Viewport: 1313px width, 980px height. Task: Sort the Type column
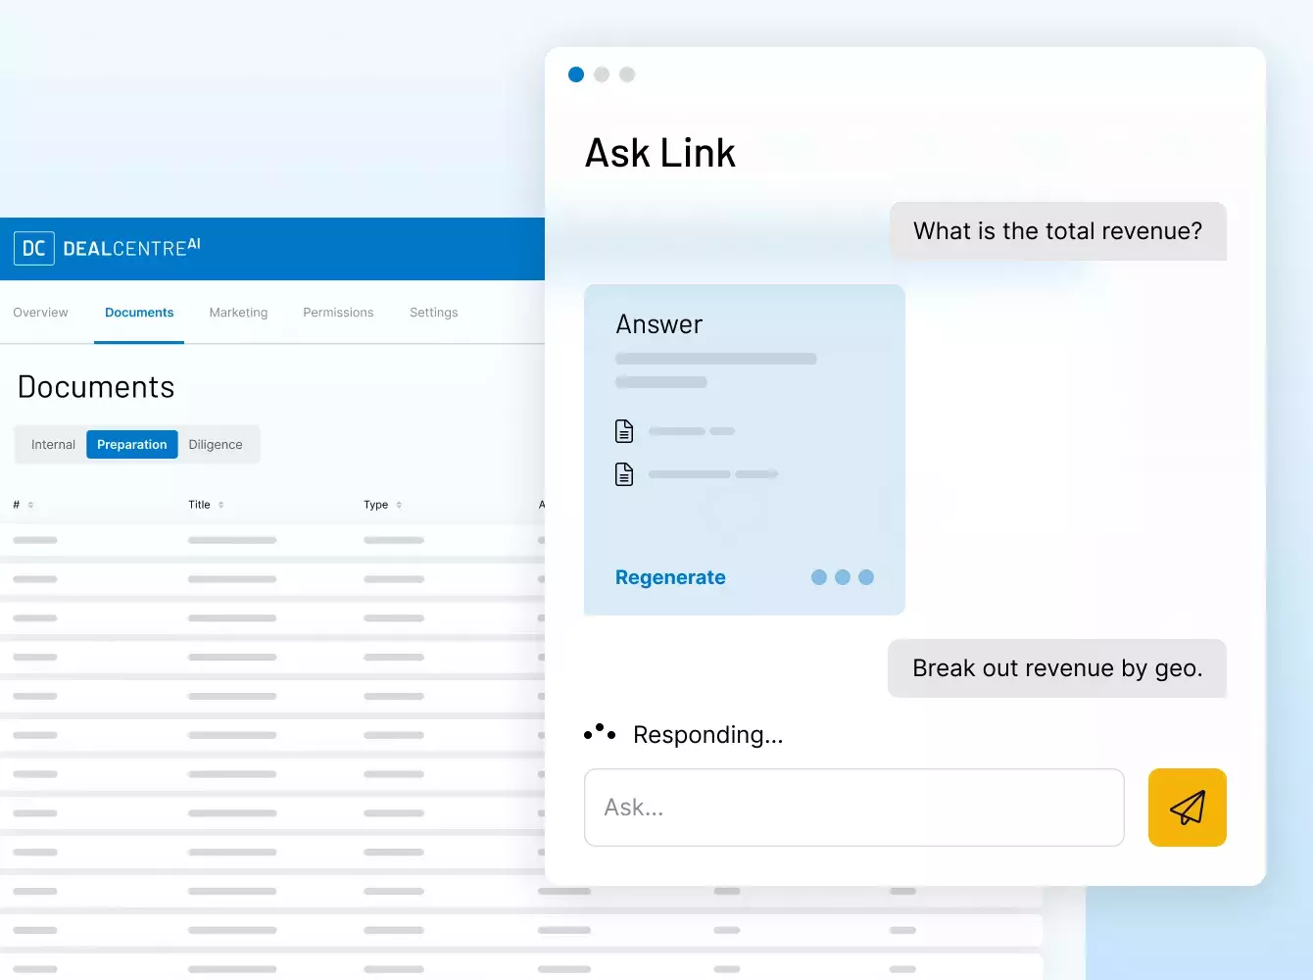coord(399,505)
